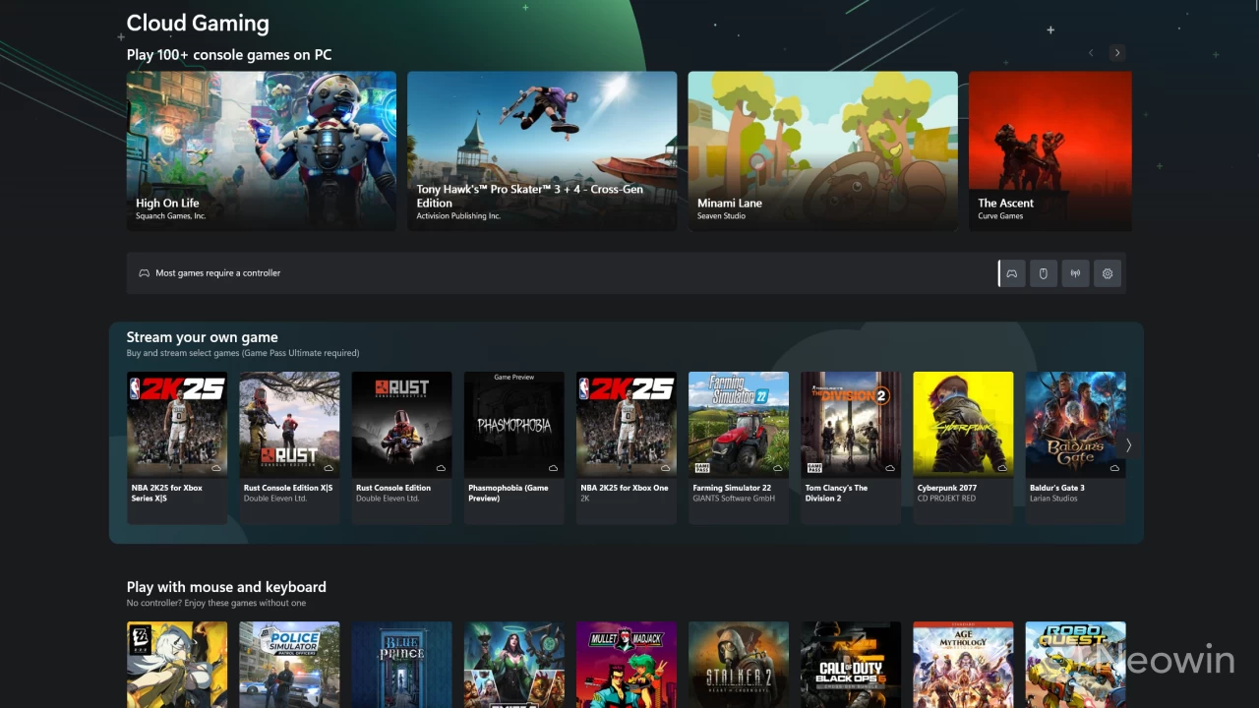Advance the Stream your own game row chevron
Image resolution: width=1259 pixels, height=708 pixels.
[x=1128, y=445]
